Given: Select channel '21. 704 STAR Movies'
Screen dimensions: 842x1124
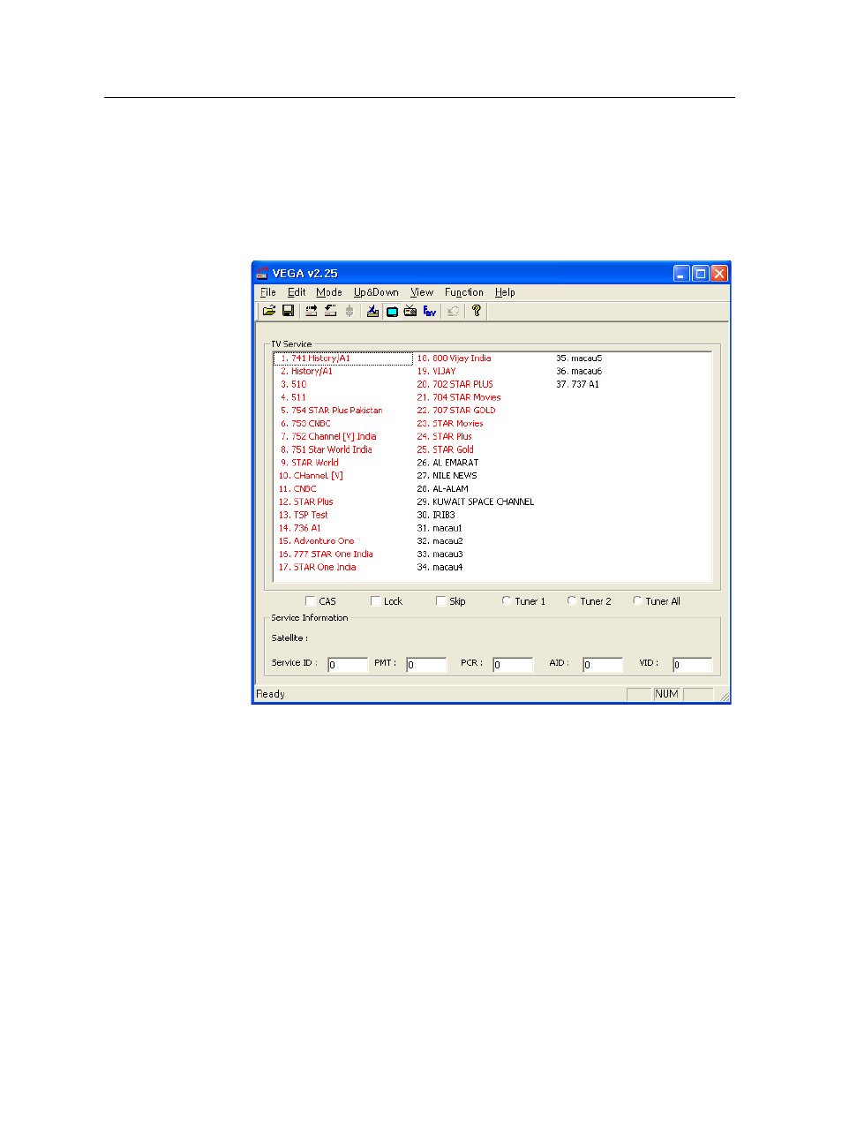Looking at the screenshot, I should (459, 397).
